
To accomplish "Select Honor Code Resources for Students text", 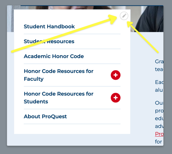I will point(58,98).
